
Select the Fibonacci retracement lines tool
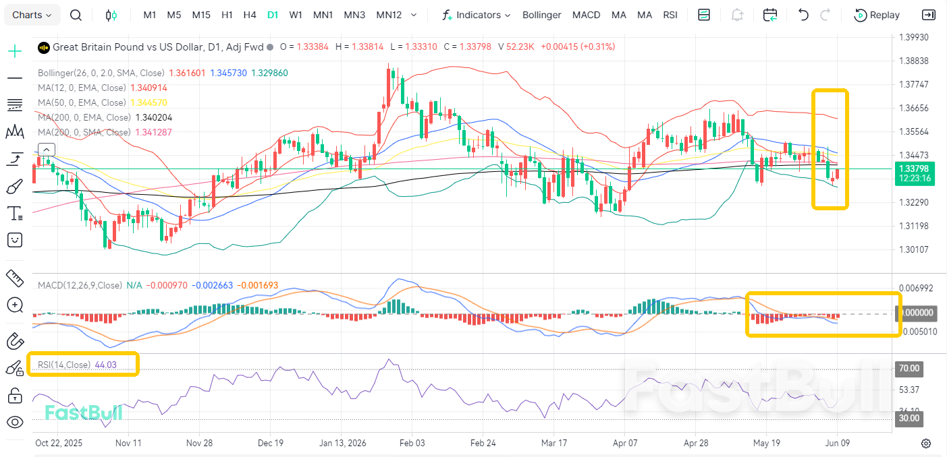tap(15, 105)
